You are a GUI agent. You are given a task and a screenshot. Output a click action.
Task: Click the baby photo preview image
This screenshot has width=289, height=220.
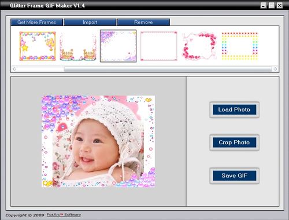[x=98, y=141]
